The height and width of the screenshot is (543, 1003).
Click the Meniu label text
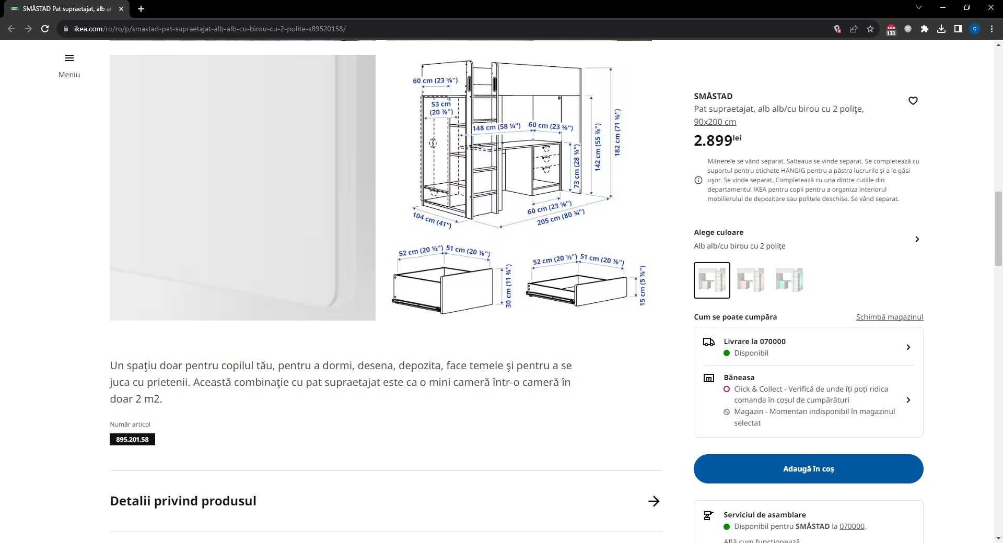[x=69, y=75]
